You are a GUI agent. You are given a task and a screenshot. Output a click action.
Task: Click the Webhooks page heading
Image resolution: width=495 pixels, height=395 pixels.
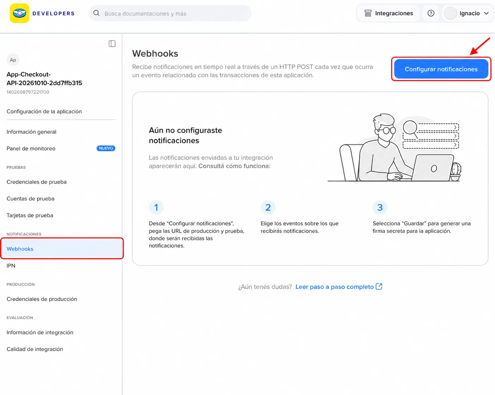point(155,54)
